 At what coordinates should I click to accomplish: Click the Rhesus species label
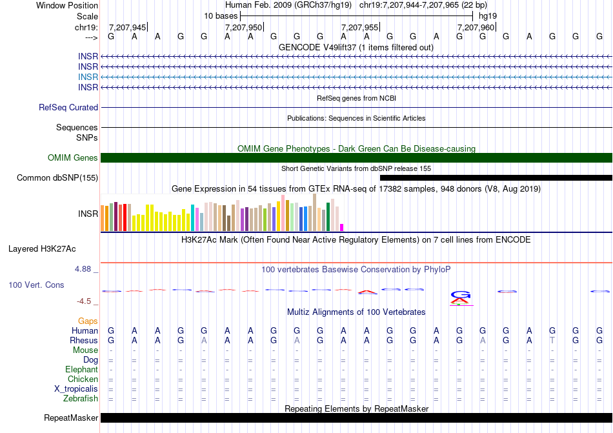pos(84,340)
